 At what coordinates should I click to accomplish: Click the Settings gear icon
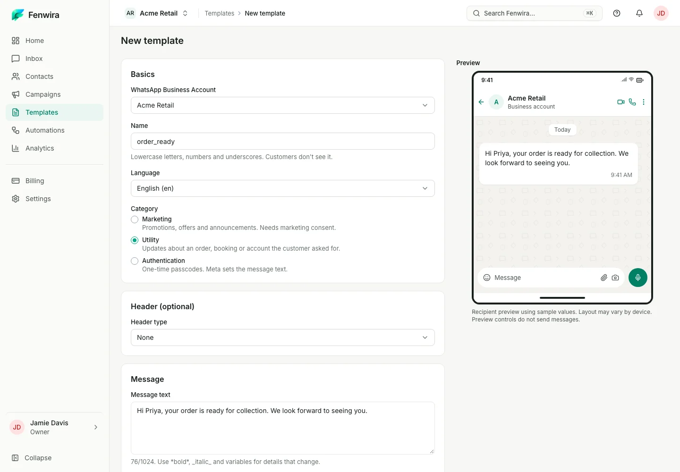pos(16,199)
